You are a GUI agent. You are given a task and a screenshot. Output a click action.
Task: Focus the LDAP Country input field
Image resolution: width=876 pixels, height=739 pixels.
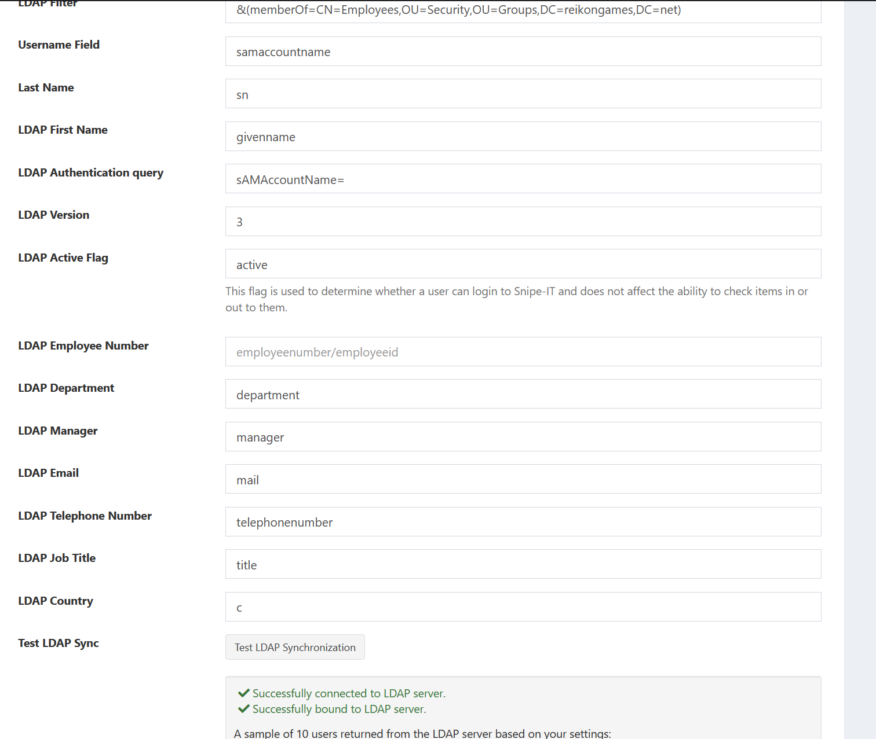click(x=523, y=607)
